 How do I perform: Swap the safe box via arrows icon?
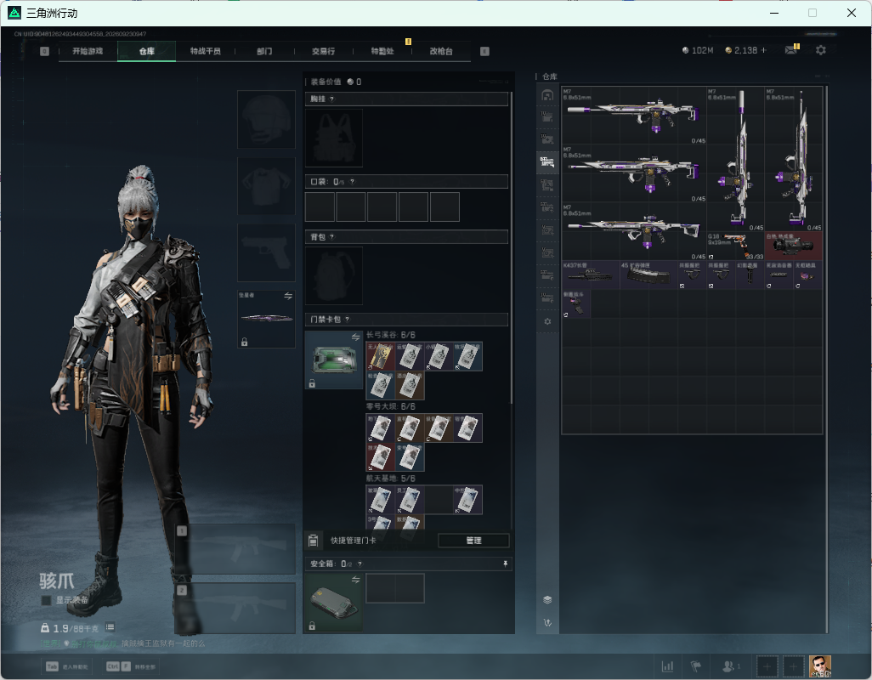[x=356, y=580]
